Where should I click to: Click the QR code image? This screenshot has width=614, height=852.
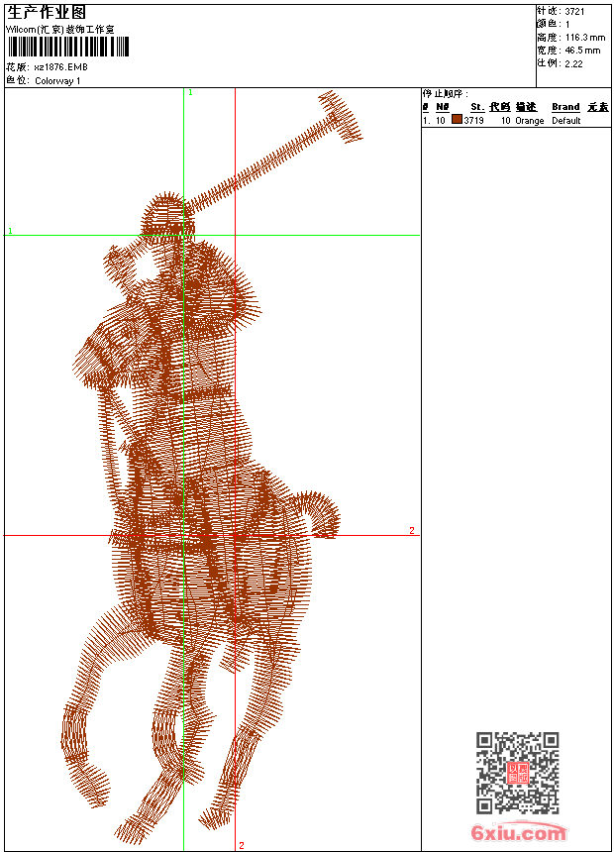(517, 773)
